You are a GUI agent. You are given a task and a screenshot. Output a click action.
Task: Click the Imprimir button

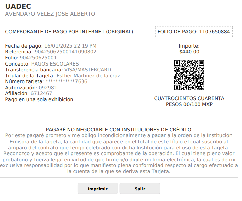98,188
